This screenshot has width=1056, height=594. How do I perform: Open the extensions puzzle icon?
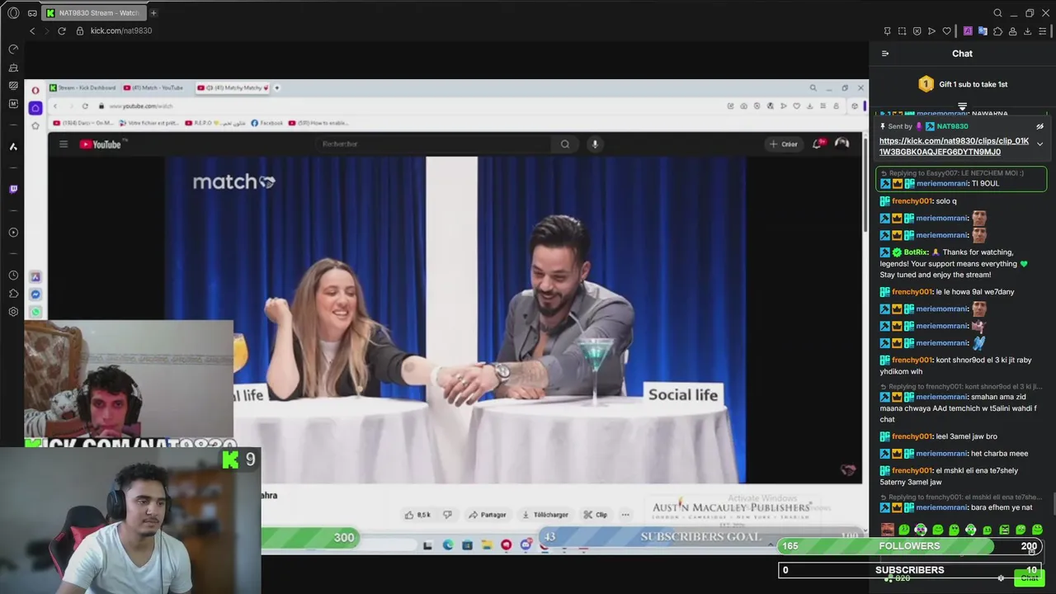click(997, 31)
